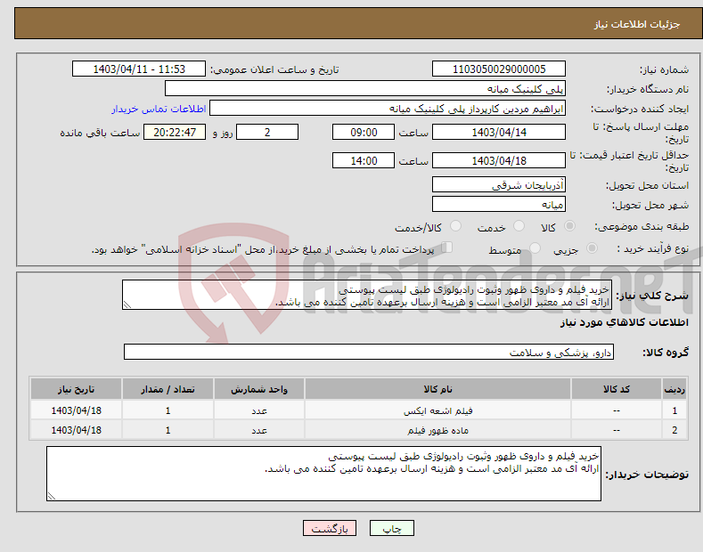Click the price validity date 1403/04/18 field

tap(499, 160)
